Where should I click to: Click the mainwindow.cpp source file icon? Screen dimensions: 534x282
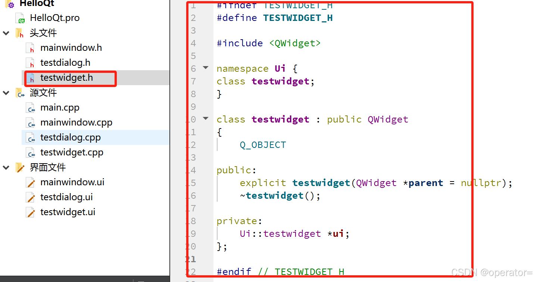click(x=30, y=123)
